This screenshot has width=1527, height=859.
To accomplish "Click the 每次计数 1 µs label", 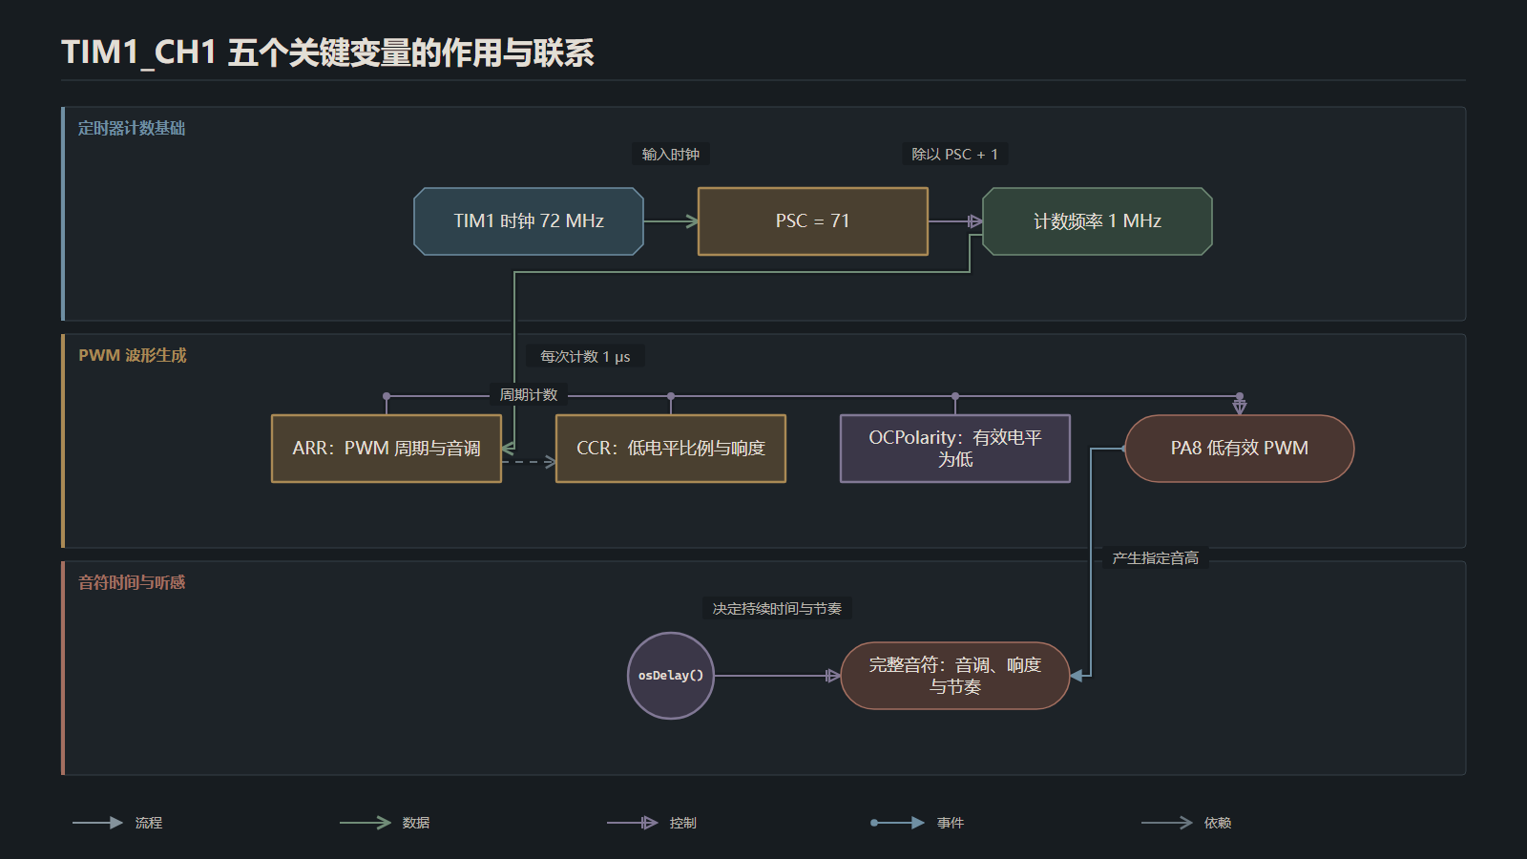I will tap(585, 356).
